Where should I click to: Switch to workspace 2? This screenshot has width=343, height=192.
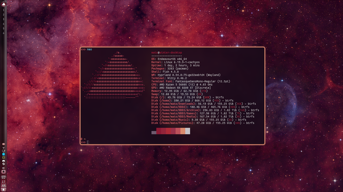click(4, 14)
